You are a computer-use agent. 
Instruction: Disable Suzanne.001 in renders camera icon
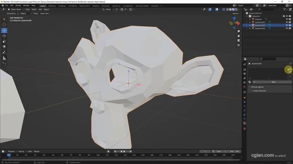pos(290,22)
